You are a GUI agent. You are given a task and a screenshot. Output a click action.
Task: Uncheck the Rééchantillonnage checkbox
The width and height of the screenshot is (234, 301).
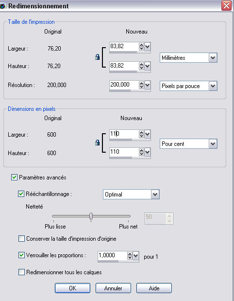pos(21,194)
